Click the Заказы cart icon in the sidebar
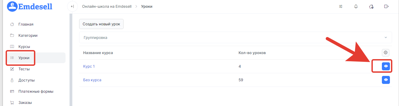The width and height of the screenshot is (399, 106). point(12,103)
